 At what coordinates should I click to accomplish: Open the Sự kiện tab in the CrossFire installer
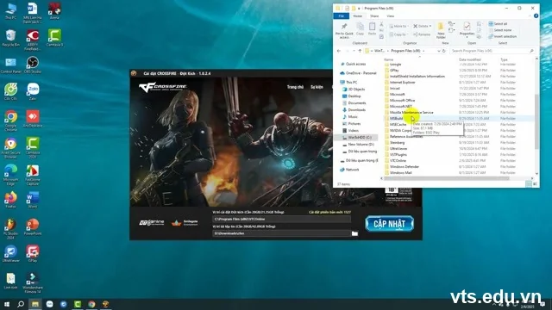(x=317, y=87)
